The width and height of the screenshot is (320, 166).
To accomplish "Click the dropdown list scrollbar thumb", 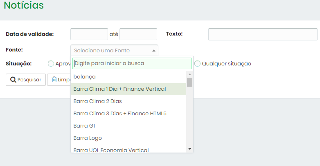I will 189,82.
